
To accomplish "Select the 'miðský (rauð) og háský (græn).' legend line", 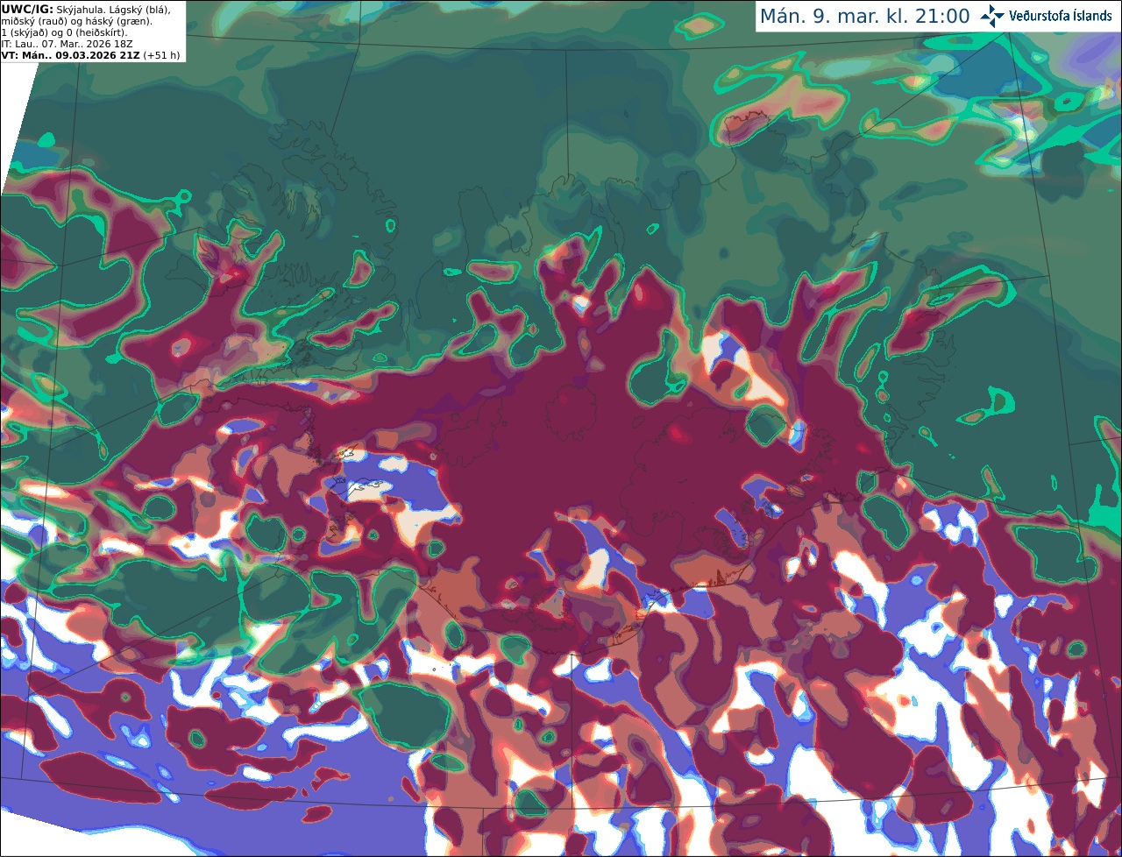I will click(x=76, y=20).
